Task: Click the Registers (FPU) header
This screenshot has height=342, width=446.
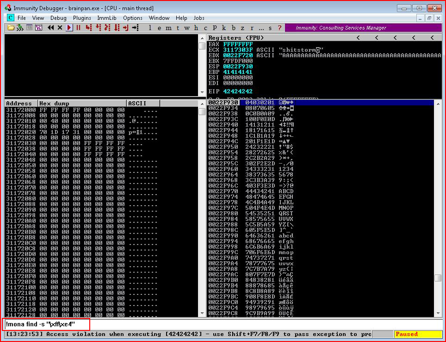Action: click(x=236, y=38)
